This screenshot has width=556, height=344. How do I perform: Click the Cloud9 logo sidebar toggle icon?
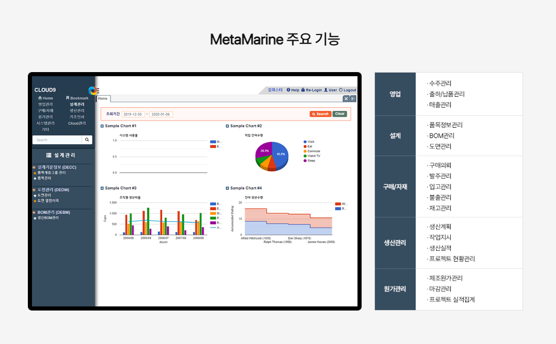pos(93,90)
